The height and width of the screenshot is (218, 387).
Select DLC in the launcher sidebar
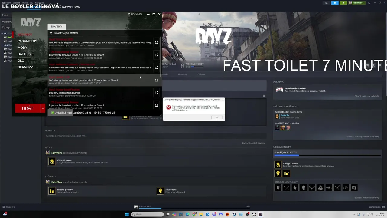(21, 61)
